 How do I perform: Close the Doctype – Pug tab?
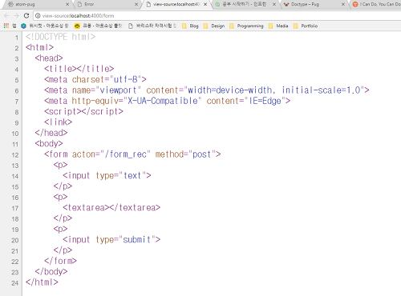coord(343,4)
